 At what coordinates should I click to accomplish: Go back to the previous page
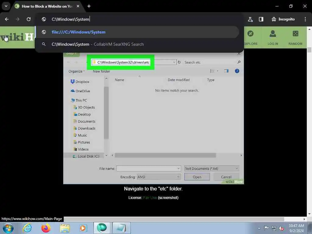pos(7,19)
